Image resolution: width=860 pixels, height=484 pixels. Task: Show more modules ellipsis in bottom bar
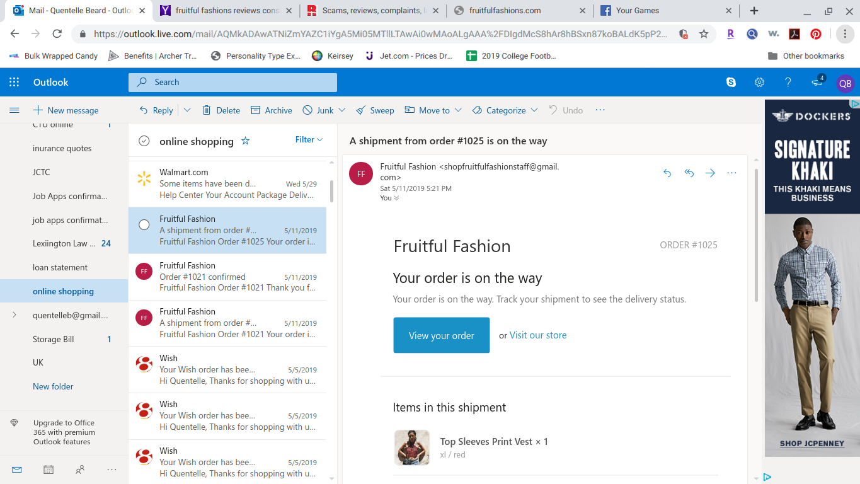coord(112,470)
